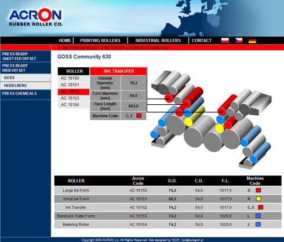Click GOSS Community 630 breadcrumb link
284x242 pixels.
click(x=148, y=47)
